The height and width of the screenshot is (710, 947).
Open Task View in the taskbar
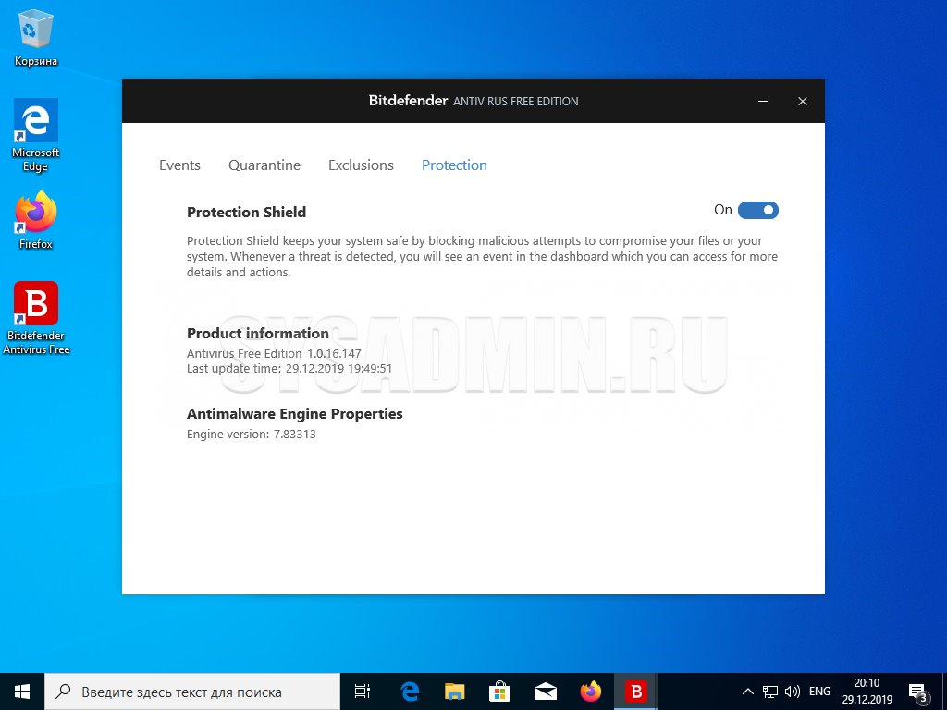pyautogui.click(x=363, y=692)
